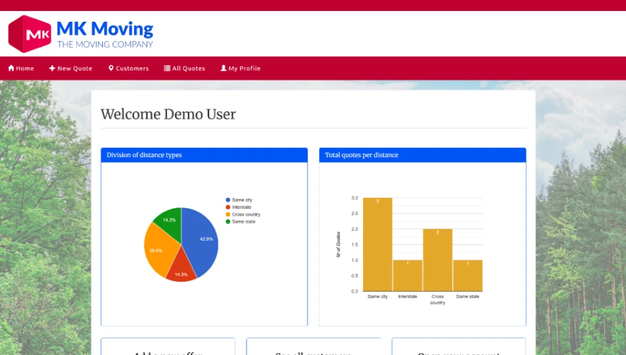
Task: Toggle the Same state legend entry
Action: point(241,221)
